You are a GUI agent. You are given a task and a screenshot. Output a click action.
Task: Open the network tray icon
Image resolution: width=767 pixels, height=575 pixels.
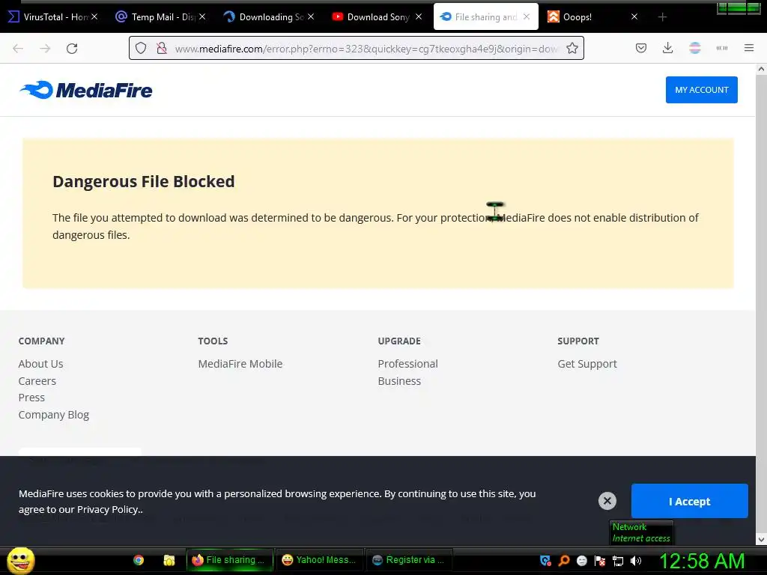(618, 561)
